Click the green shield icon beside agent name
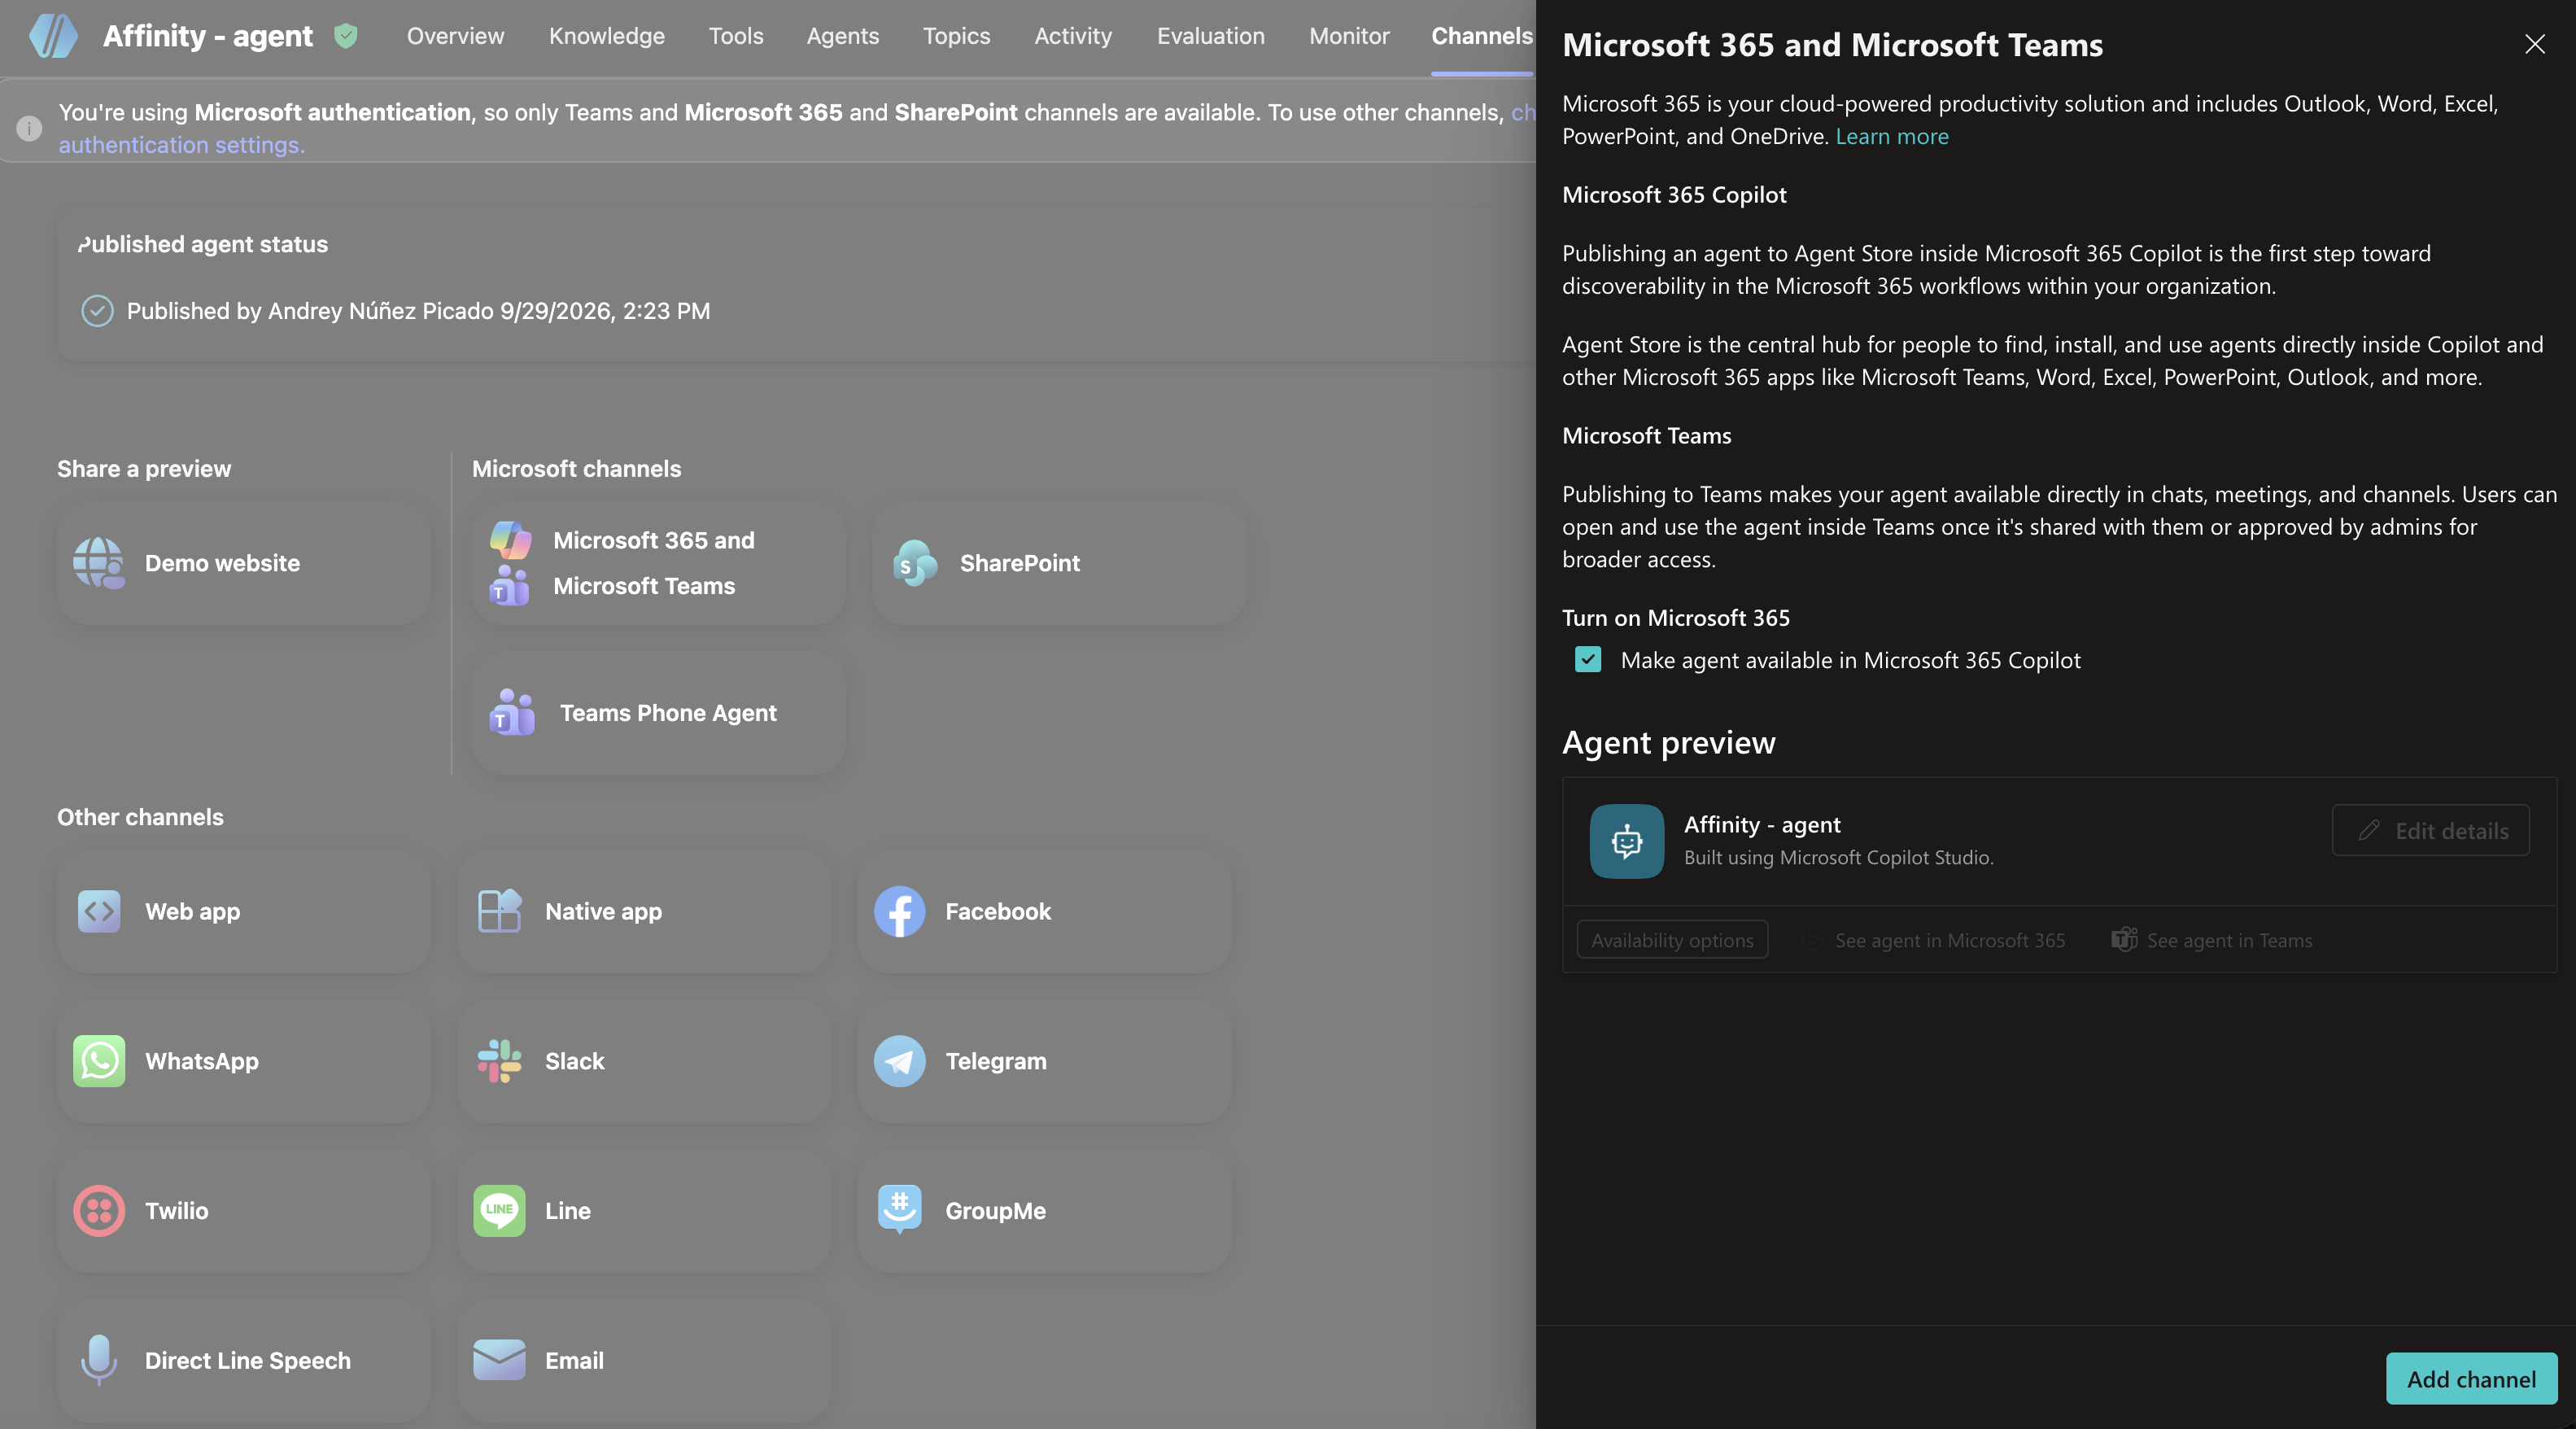Viewport: 2576px width, 1429px height. click(x=346, y=36)
